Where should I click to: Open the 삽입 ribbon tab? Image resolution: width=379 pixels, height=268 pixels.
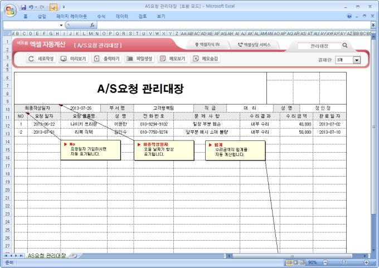pos(42,17)
